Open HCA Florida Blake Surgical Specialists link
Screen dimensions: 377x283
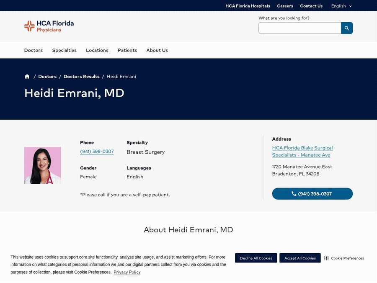(x=302, y=152)
